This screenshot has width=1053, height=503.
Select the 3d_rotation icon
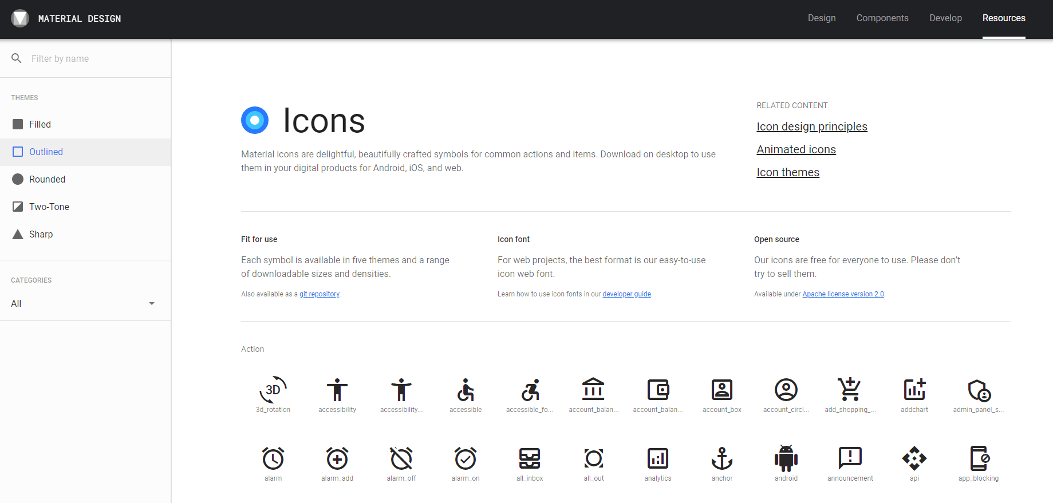coord(273,390)
